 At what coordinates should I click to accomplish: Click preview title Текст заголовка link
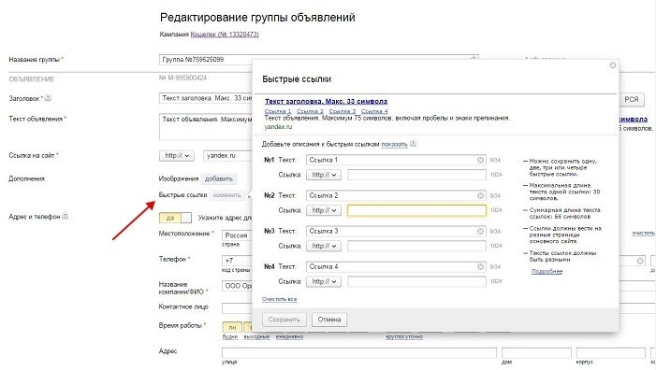(326, 101)
